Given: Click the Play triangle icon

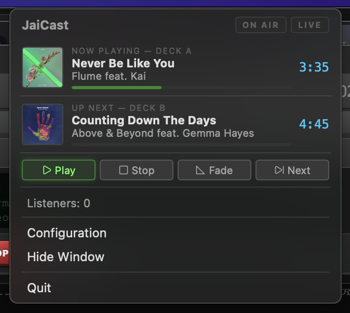Looking at the screenshot, I should click(x=47, y=170).
